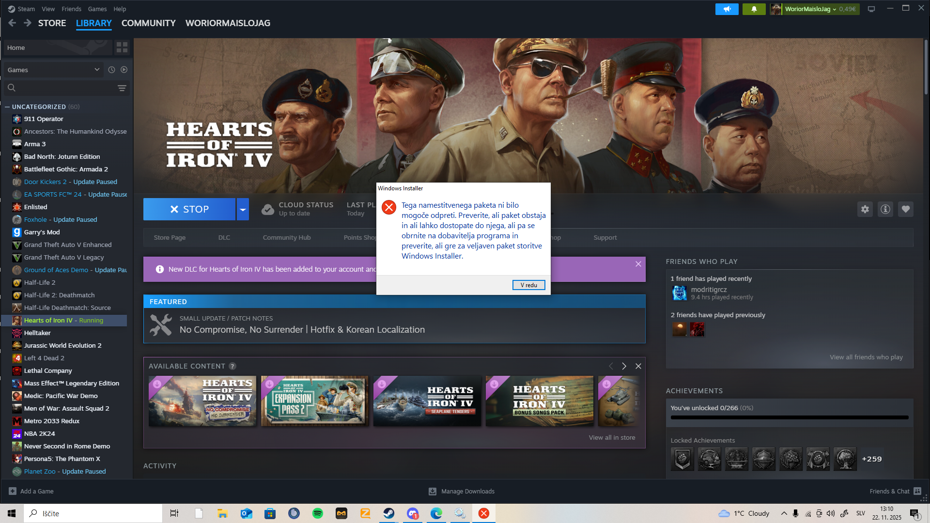Open the COMMUNITY tab
Image resolution: width=930 pixels, height=523 pixels.
click(x=149, y=23)
